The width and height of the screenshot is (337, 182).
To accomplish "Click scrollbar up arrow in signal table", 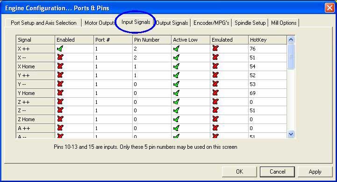I will tap(291, 40).
